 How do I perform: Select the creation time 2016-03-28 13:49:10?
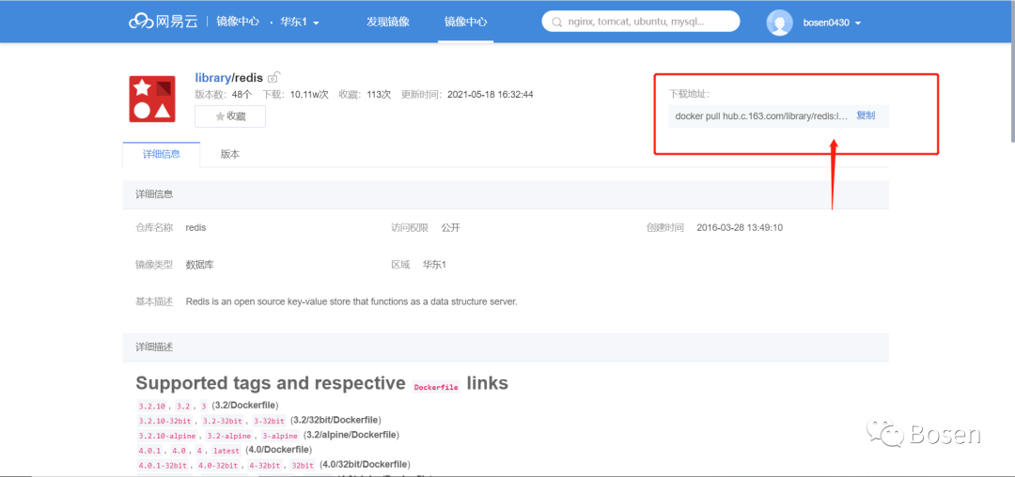pos(740,227)
